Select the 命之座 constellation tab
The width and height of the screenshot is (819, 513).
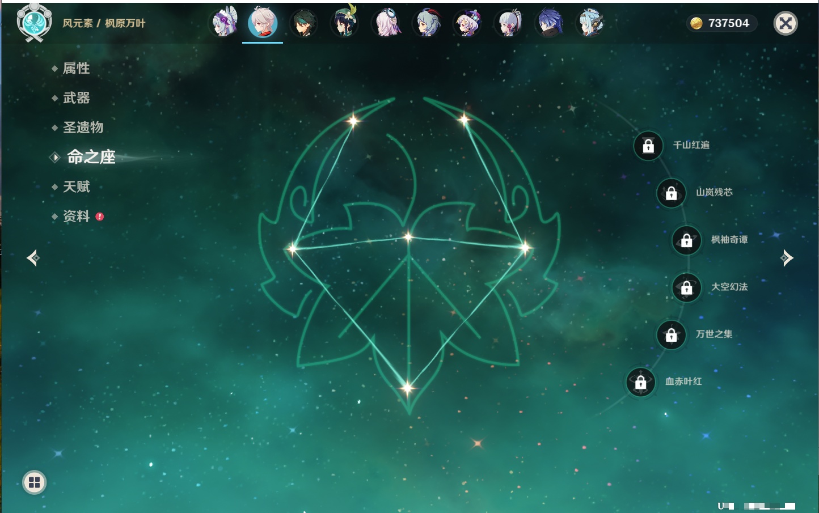coord(91,157)
